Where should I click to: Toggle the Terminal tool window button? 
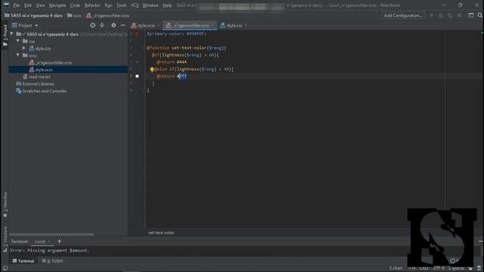coord(23,261)
